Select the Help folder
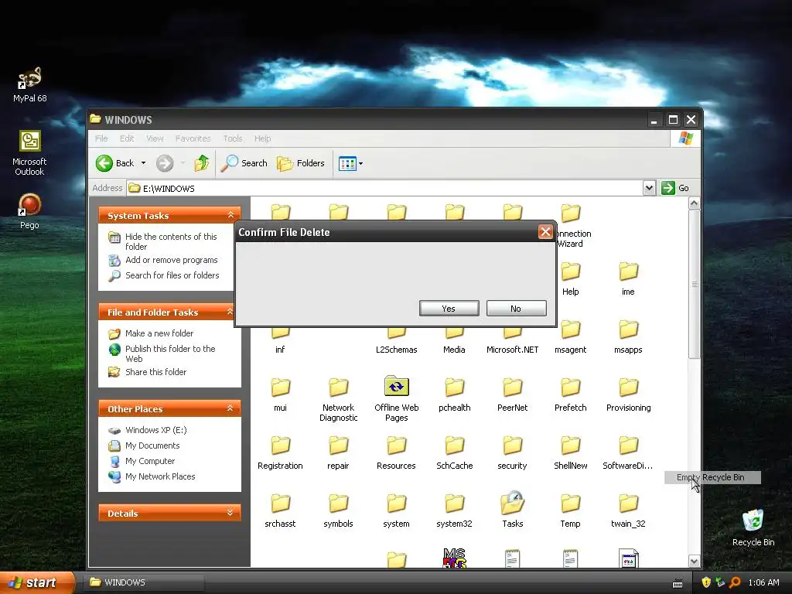 click(570, 278)
